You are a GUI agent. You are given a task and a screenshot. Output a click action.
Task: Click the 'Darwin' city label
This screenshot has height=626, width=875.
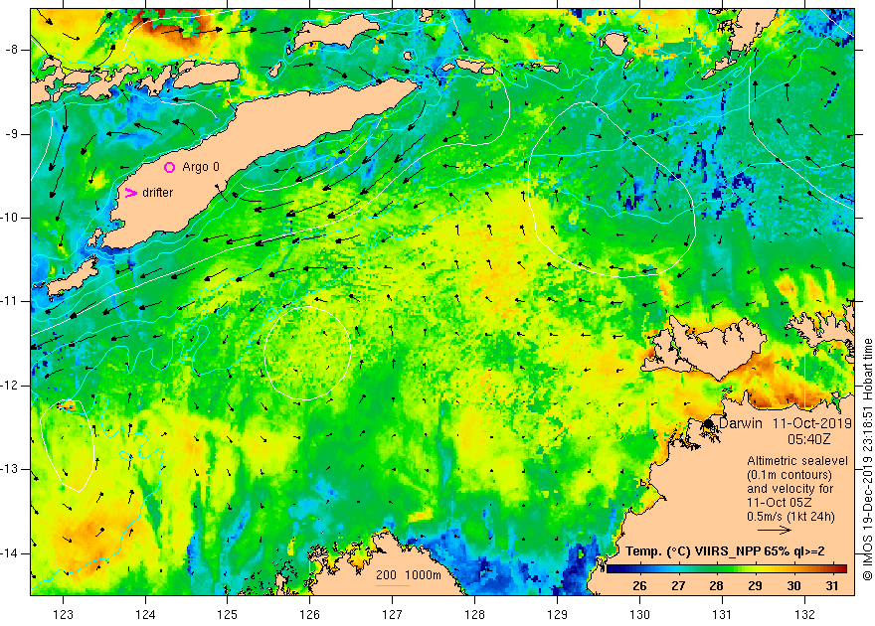(x=741, y=423)
